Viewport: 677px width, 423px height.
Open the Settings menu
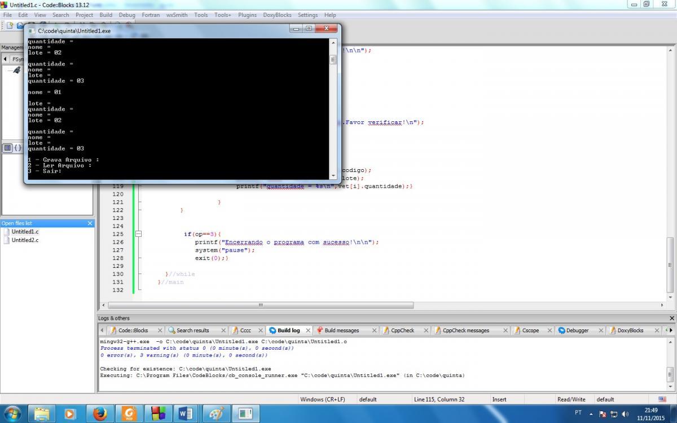[307, 15]
